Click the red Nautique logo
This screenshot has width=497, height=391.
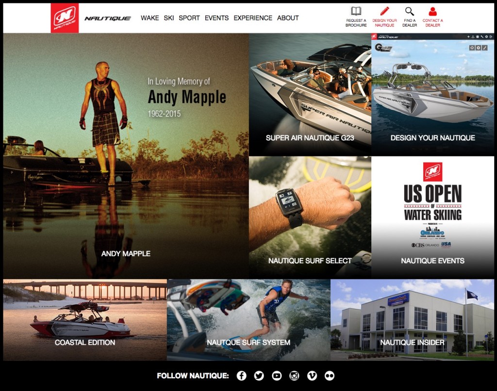click(x=65, y=18)
